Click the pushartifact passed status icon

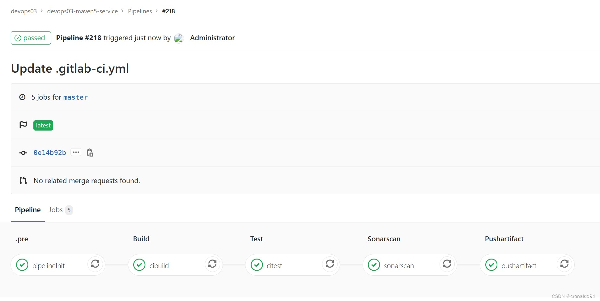tap(491, 265)
